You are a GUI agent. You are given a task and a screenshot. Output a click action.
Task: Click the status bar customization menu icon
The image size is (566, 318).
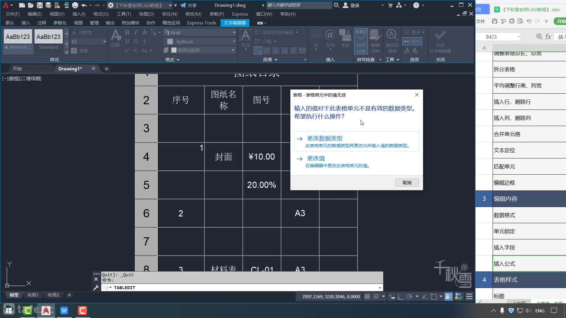pyautogui.click(x=469, y=297)
